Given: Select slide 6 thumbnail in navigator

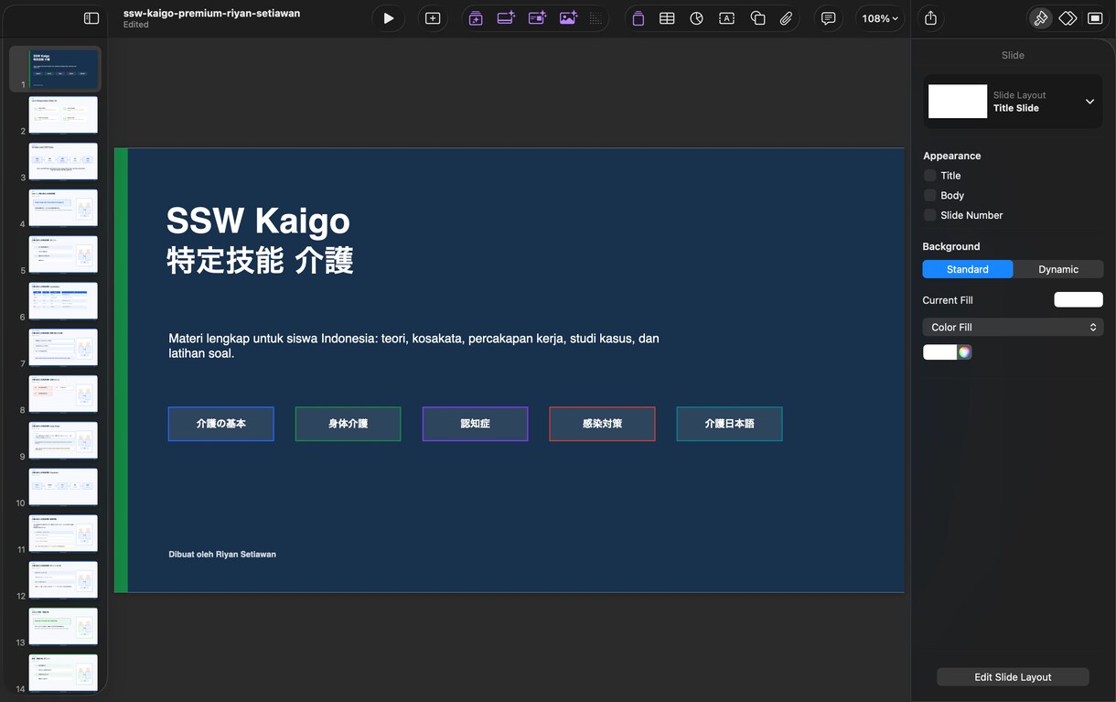Looking at the screenshot, I should [63, 301].
